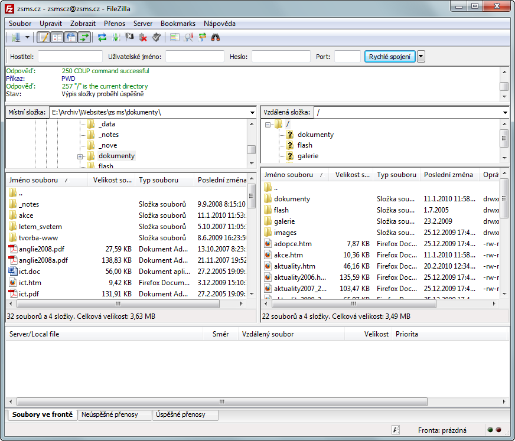Toggle the transfer queue display button

(84, 37)
